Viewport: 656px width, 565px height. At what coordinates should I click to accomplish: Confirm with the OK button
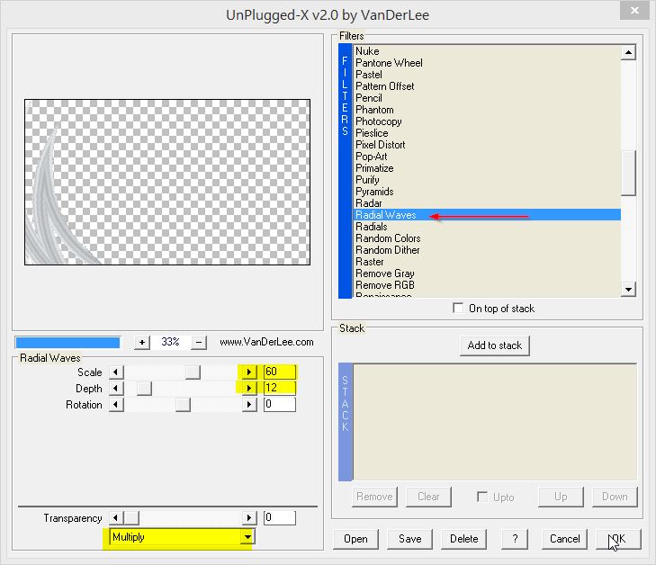pyautogui.click(x=619, y=539)
